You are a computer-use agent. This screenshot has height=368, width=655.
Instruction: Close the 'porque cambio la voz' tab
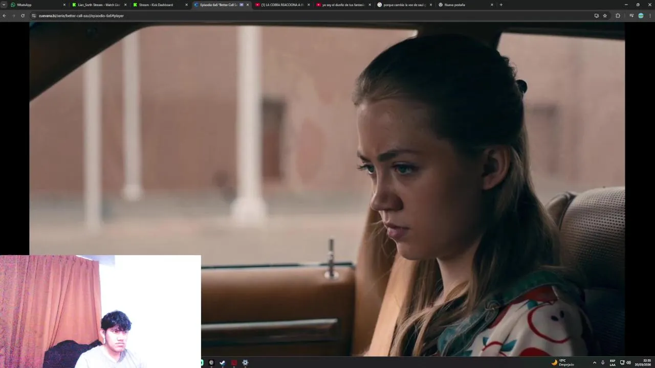[x=431, y=5]
